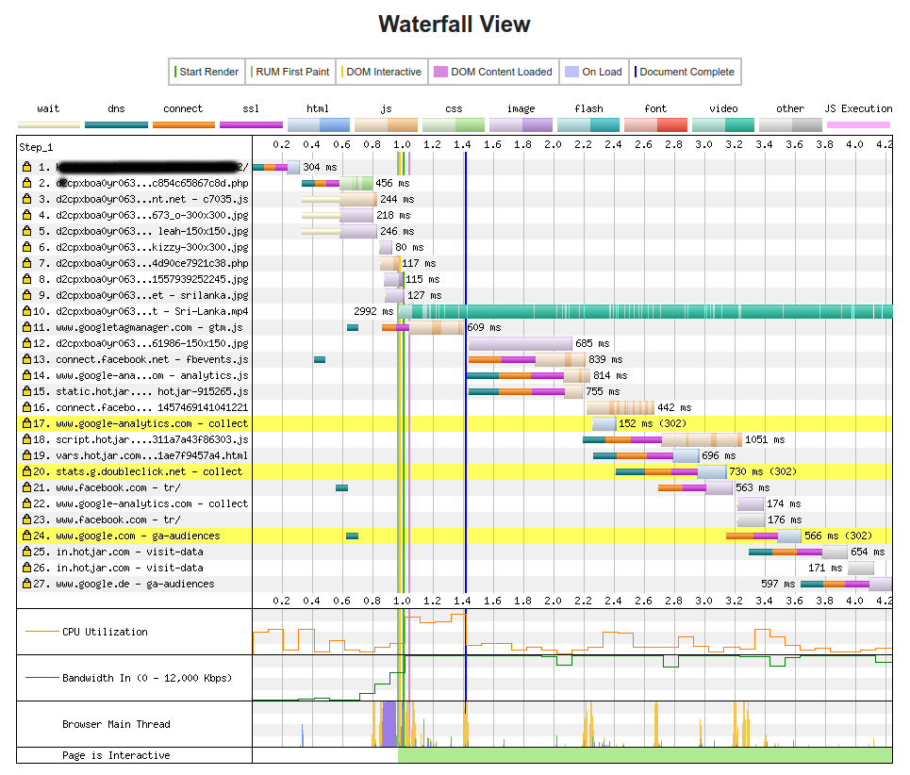The width and height of the screenshot is (910, 775).
Task: Open request 24 www.google.com ga-audiences
Action: point(138,536)
